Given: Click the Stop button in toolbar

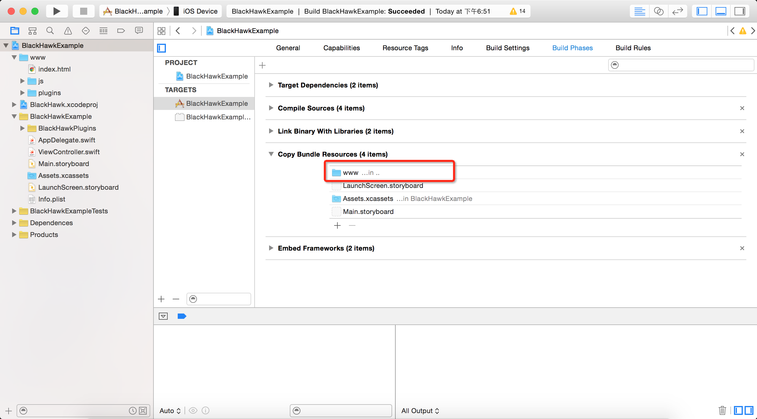Looking at the screenshot, I should pyautogui.click(x=84, y=11).
